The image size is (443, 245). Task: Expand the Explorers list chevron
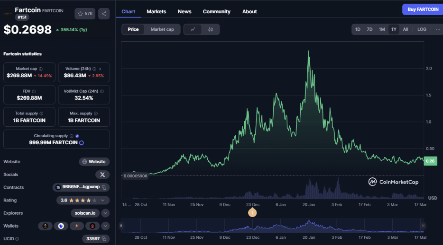pos(105,213)
